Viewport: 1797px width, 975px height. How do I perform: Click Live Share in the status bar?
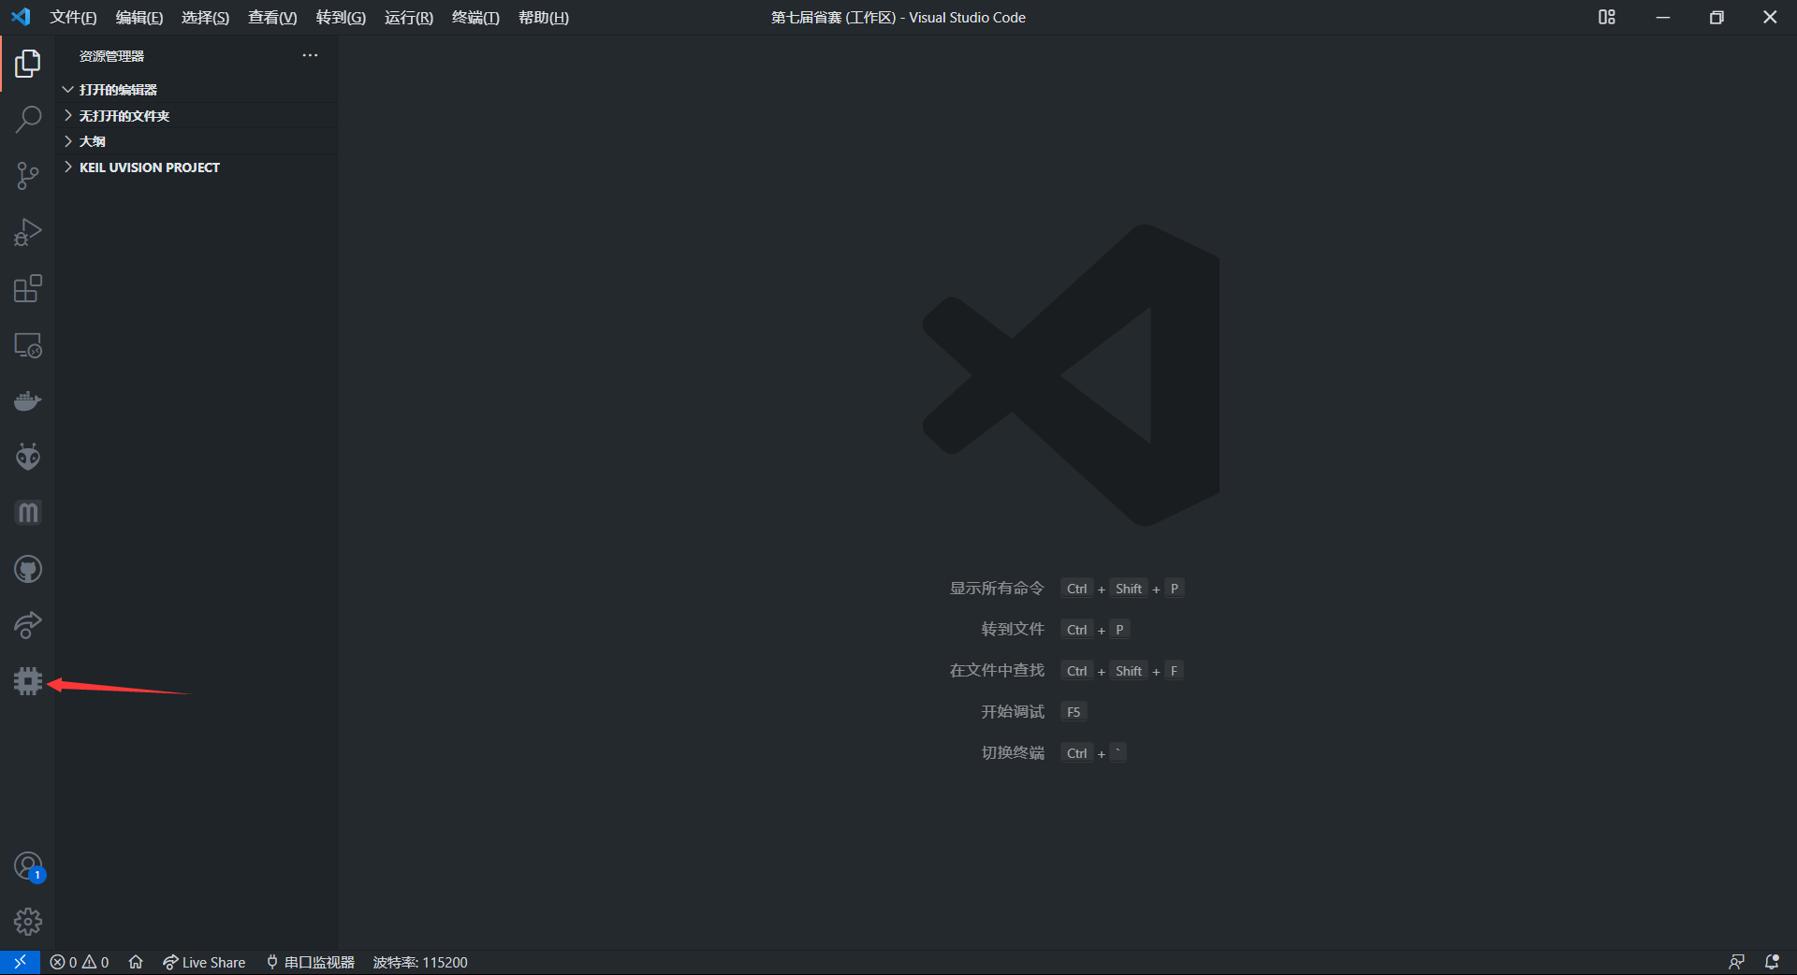(204, 962)
